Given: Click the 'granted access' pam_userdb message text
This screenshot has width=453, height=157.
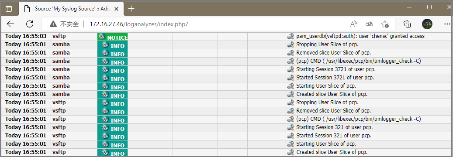Looking at the screenshot, I should tap(360, 36).
